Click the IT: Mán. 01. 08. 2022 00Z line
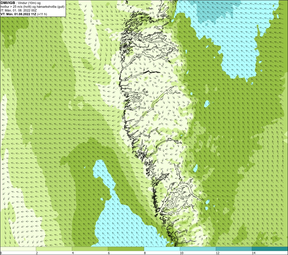Viewport: 288px width, 255px height. [19, 10]
